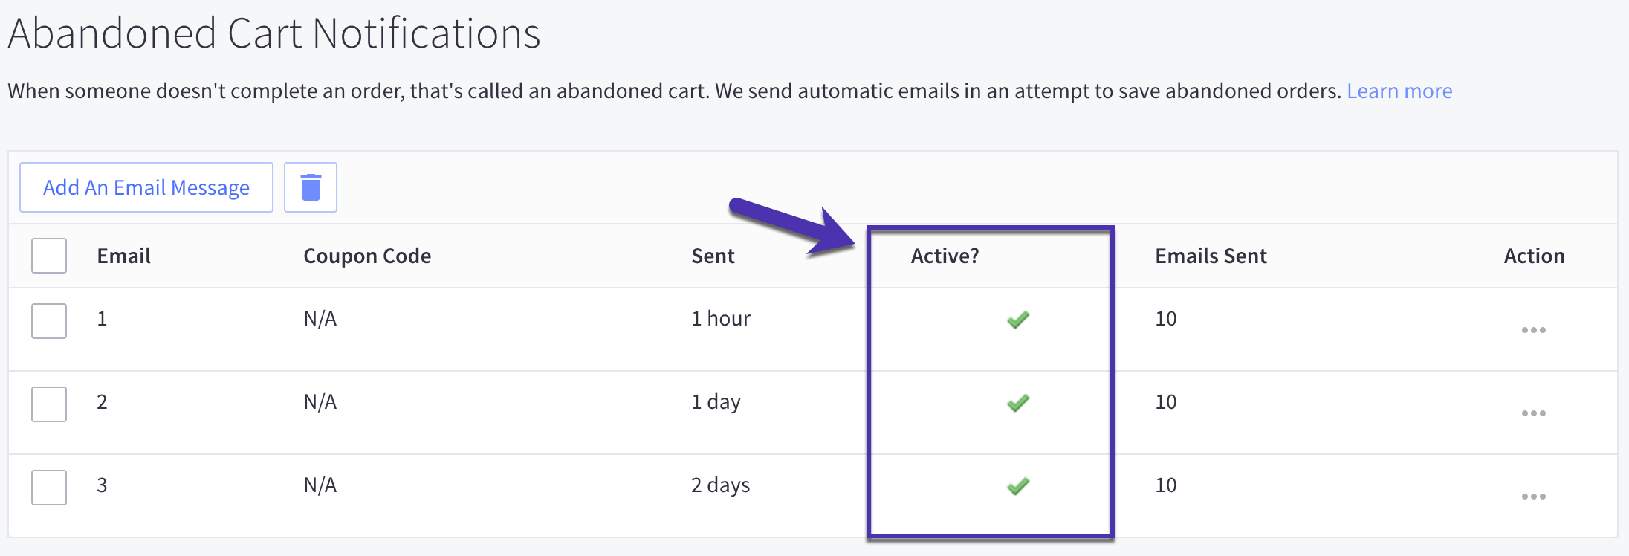Click the Emails Sent column header
Screen dimensions: 1629x556
click(1211, 256)
